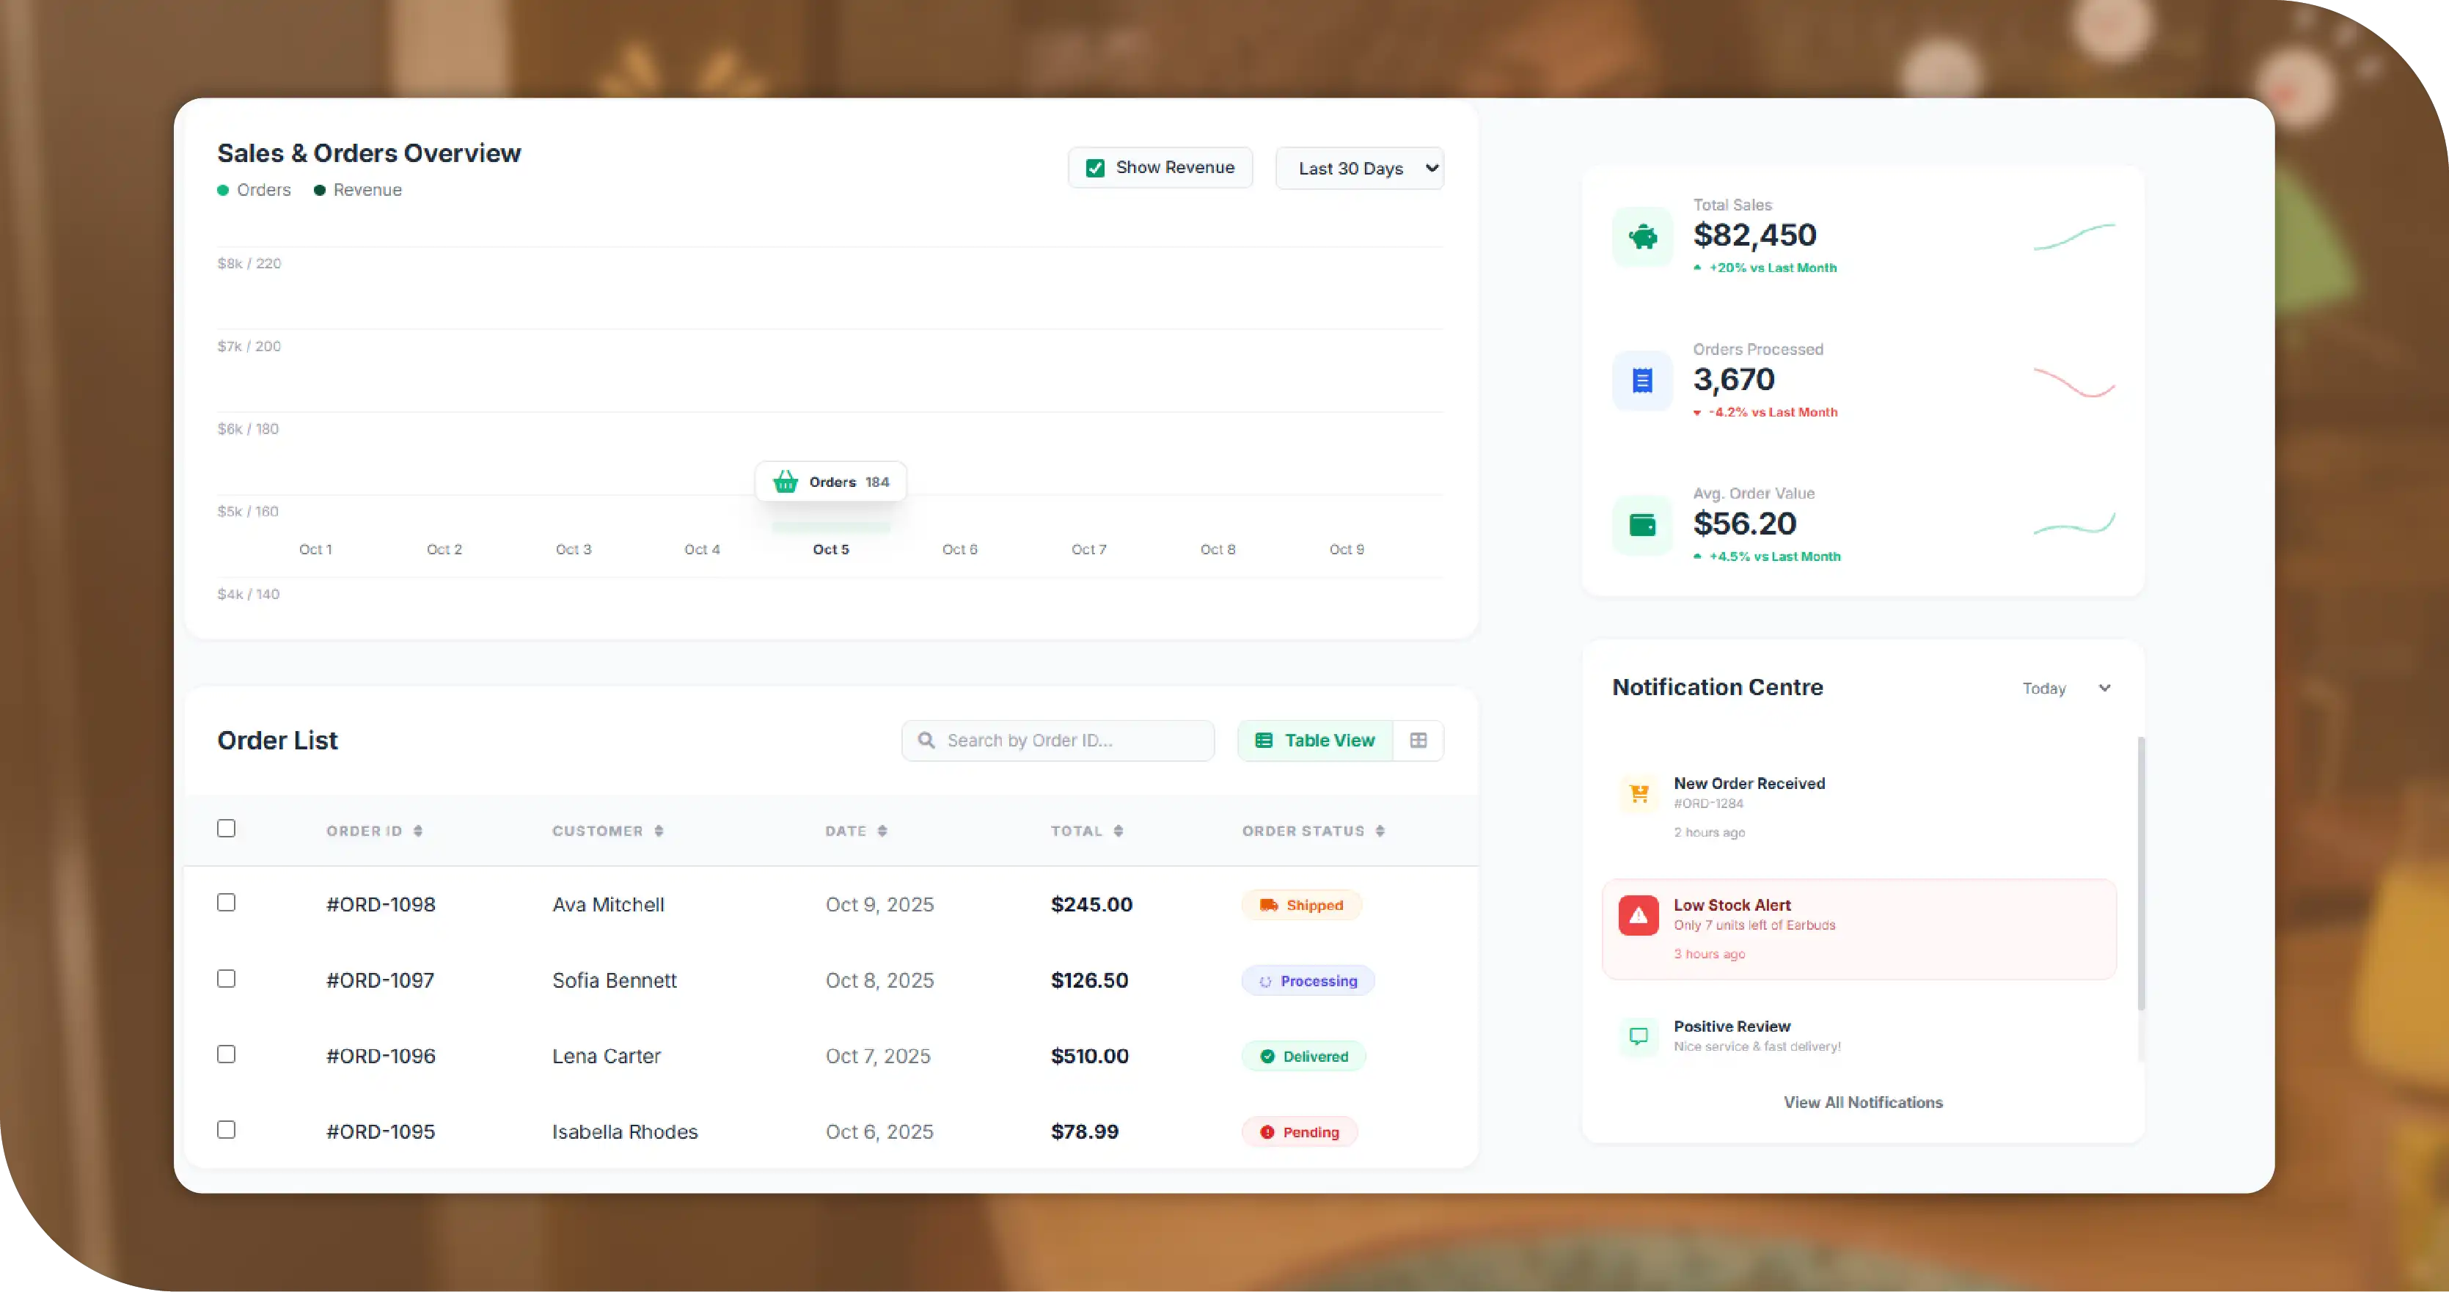The height and width of the screenshot is (1292, 2449).
Task: Click the Positive Review notification title
Action: coord(1732,1027)
